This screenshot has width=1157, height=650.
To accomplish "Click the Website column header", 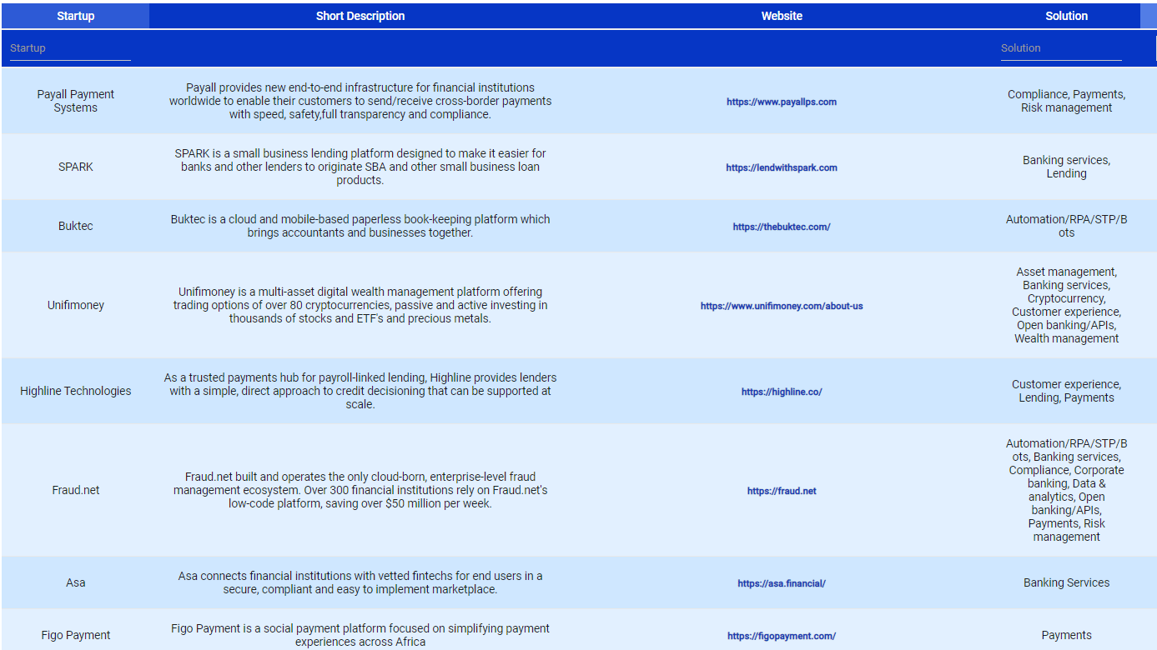I will 781,15.
